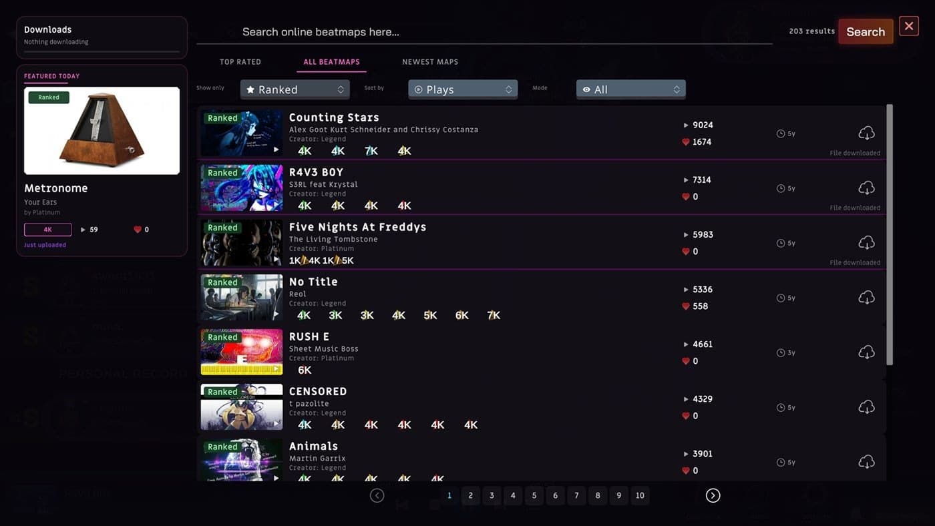Focus the online beatmap search field
Image resolution: width=935 pixels, height=526 pixels.
point(485,32)
